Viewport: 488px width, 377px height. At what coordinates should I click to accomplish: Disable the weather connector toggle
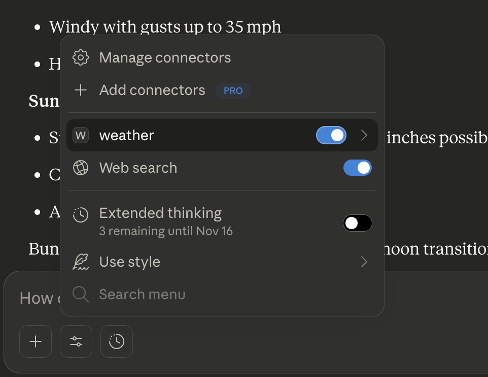pos(331,135)
